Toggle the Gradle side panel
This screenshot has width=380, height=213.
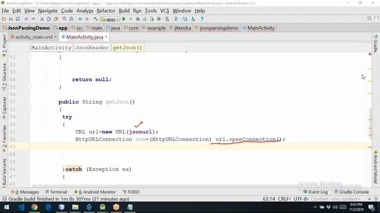[375, 43]
